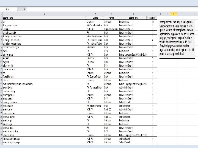
Task: Select the 'alan gurganus' search term cell
Action: pyautogui.click(x=45, y=55)
